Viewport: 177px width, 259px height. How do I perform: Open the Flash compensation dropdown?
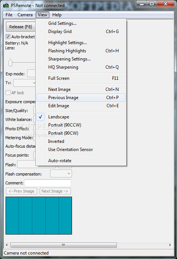coord(61,174)
